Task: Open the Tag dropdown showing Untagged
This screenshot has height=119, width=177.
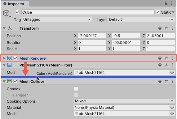Action: click(x=57, y=19)
